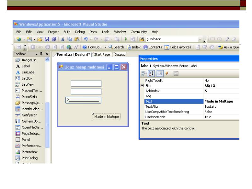Select the TextAlign property row
Image resolution: width=252 pixels, height=189 pixels.
[x=190, y=106]
